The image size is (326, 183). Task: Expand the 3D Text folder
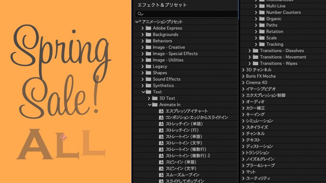click(149, 98)
